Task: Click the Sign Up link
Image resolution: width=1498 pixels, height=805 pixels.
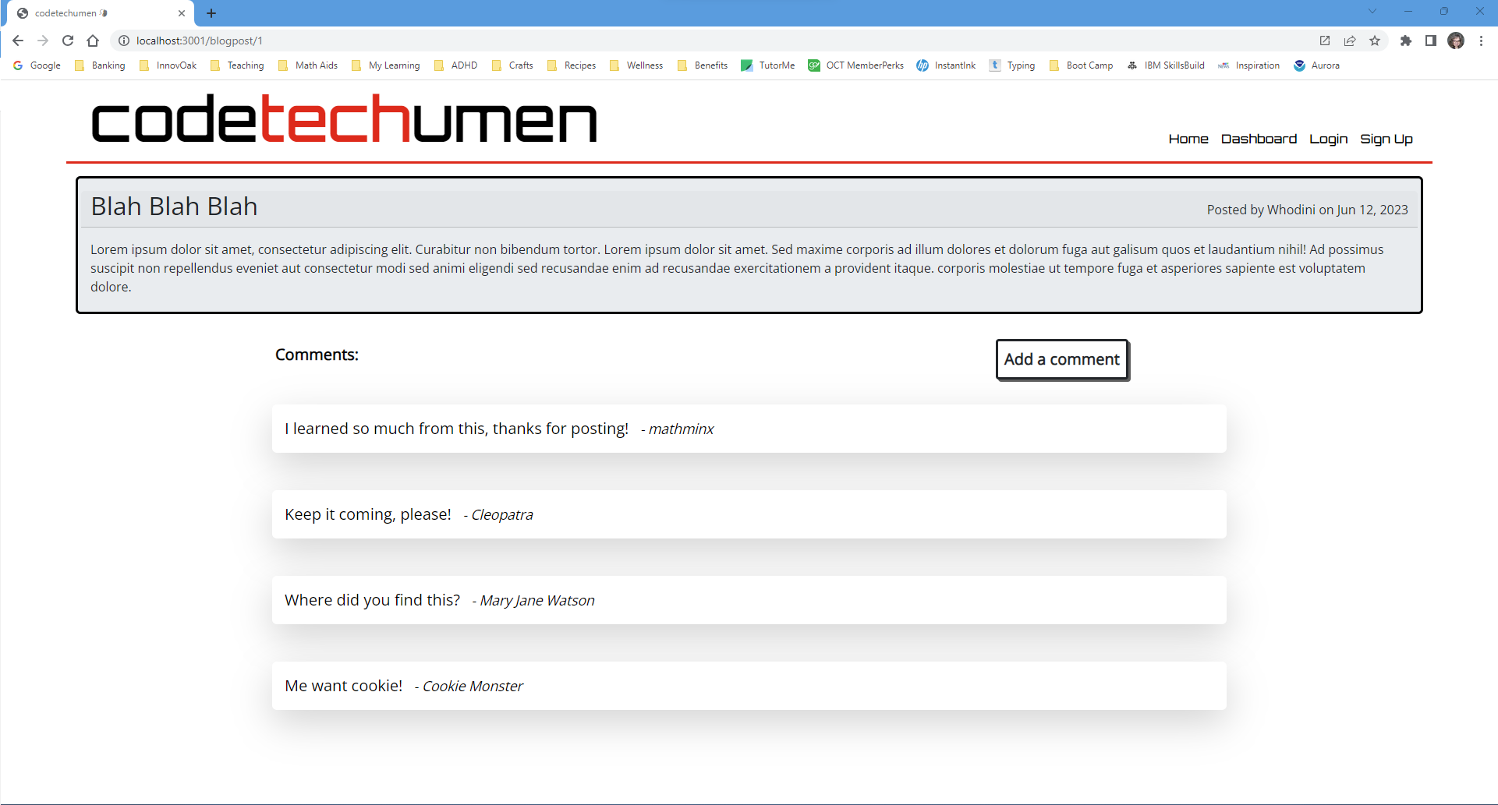Action: tap(1386, 139)
